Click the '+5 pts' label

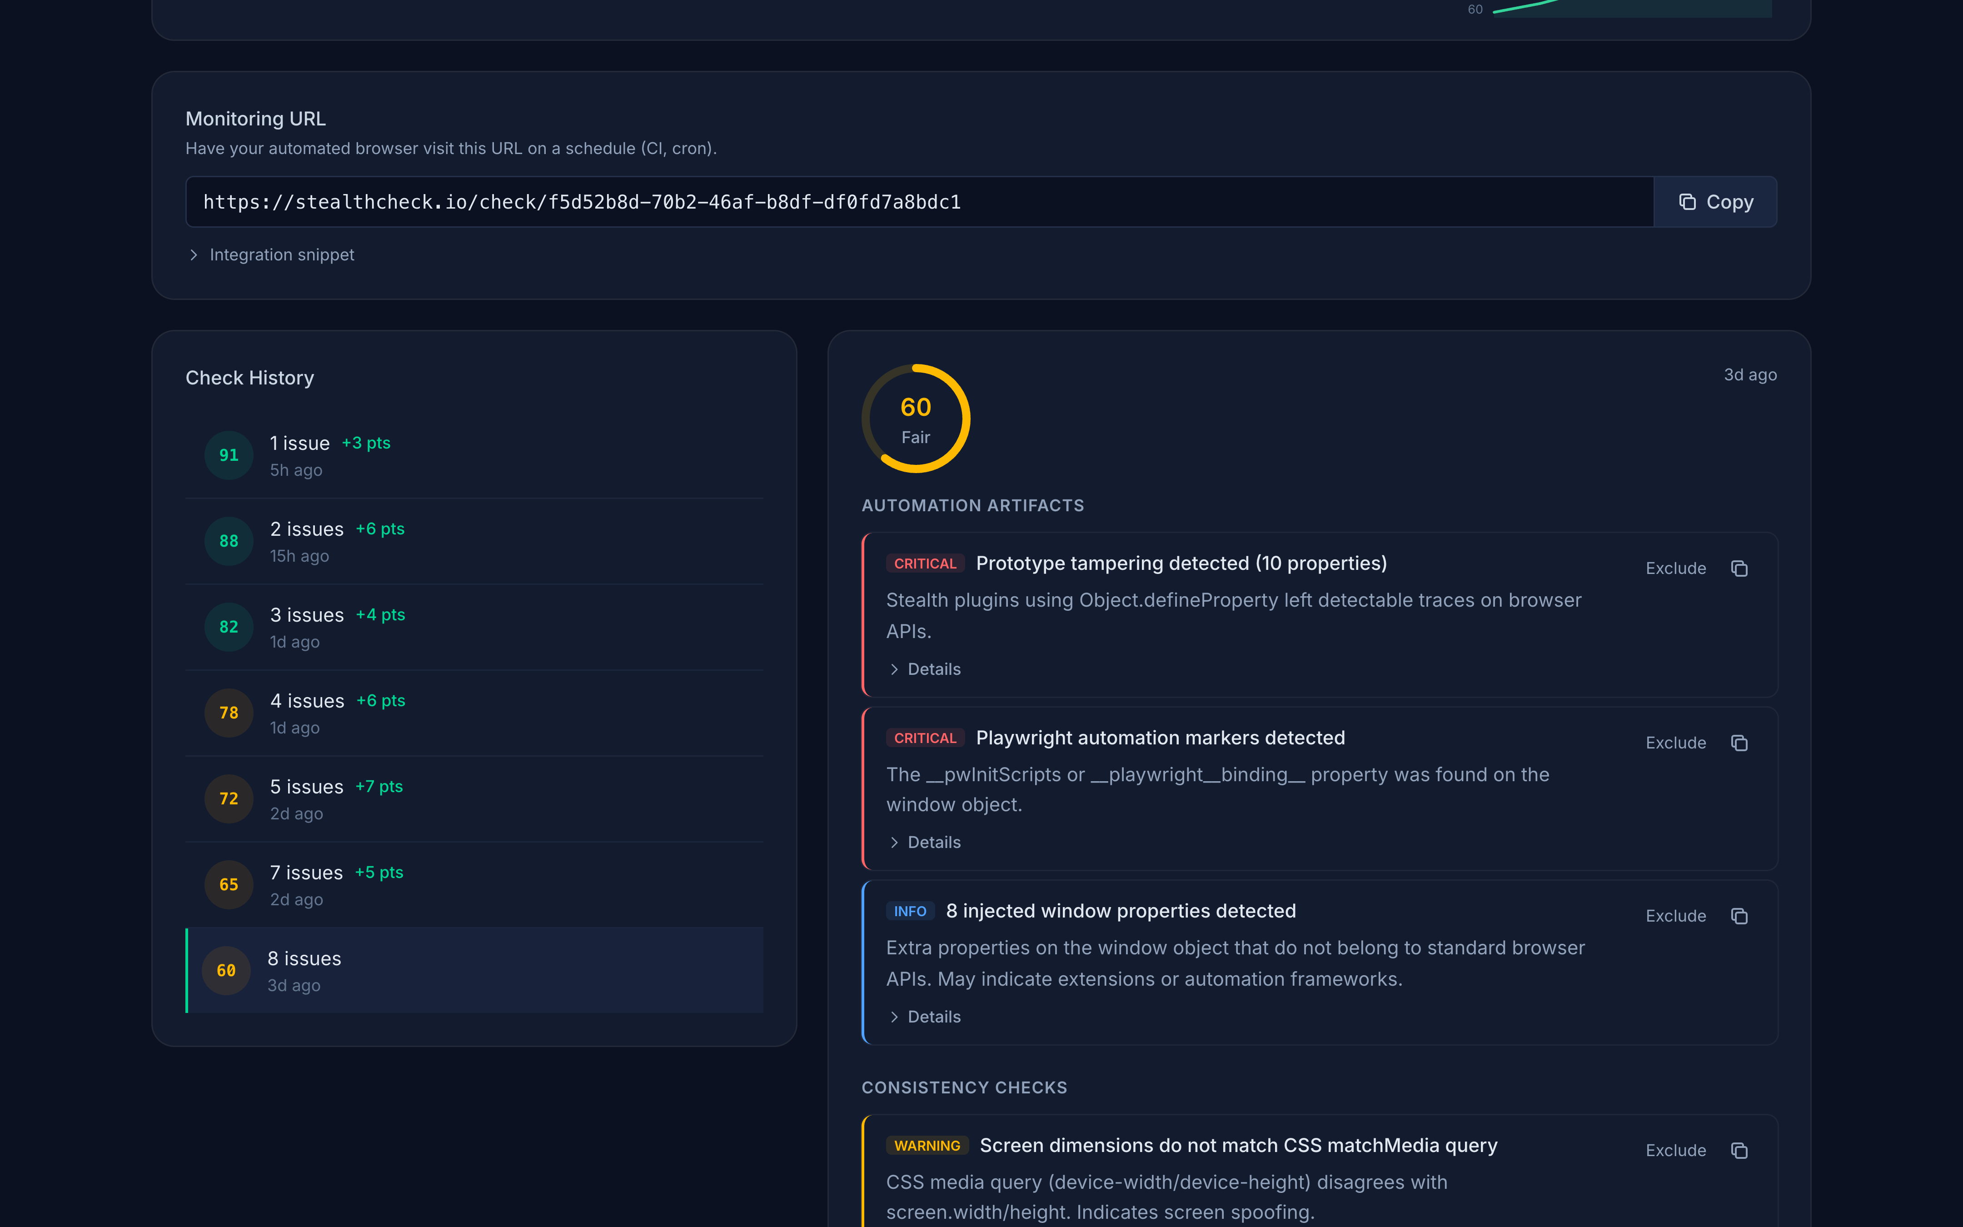click(x=379, y=873)
